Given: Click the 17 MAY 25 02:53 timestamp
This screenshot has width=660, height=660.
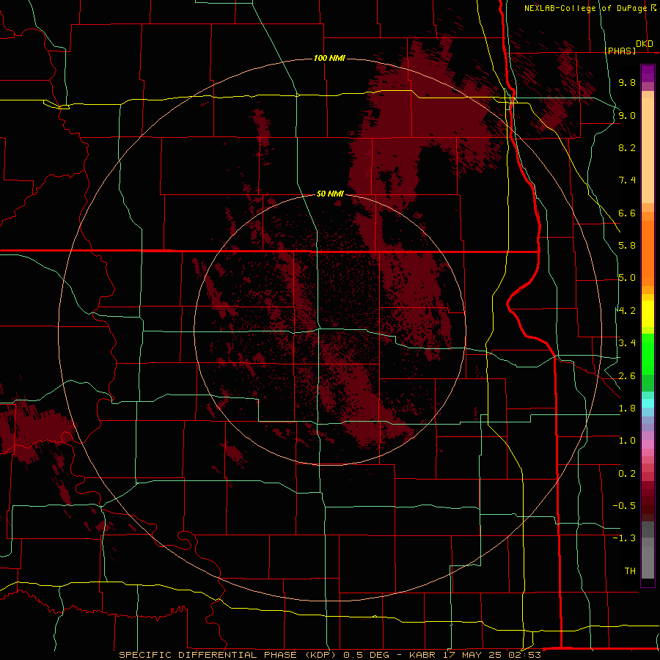Looking at the screenshot, I should (492, 655).
